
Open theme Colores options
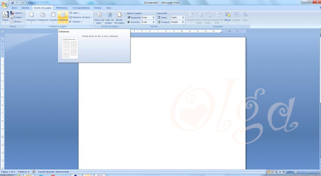tap(17, 13)
